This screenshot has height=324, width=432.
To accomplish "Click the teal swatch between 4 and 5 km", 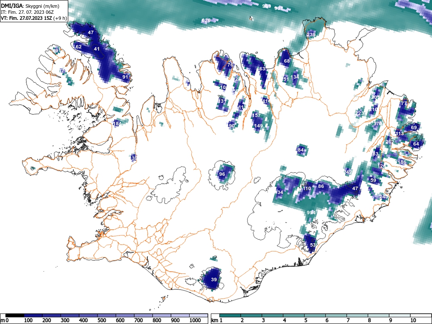I will coord(294,315).
